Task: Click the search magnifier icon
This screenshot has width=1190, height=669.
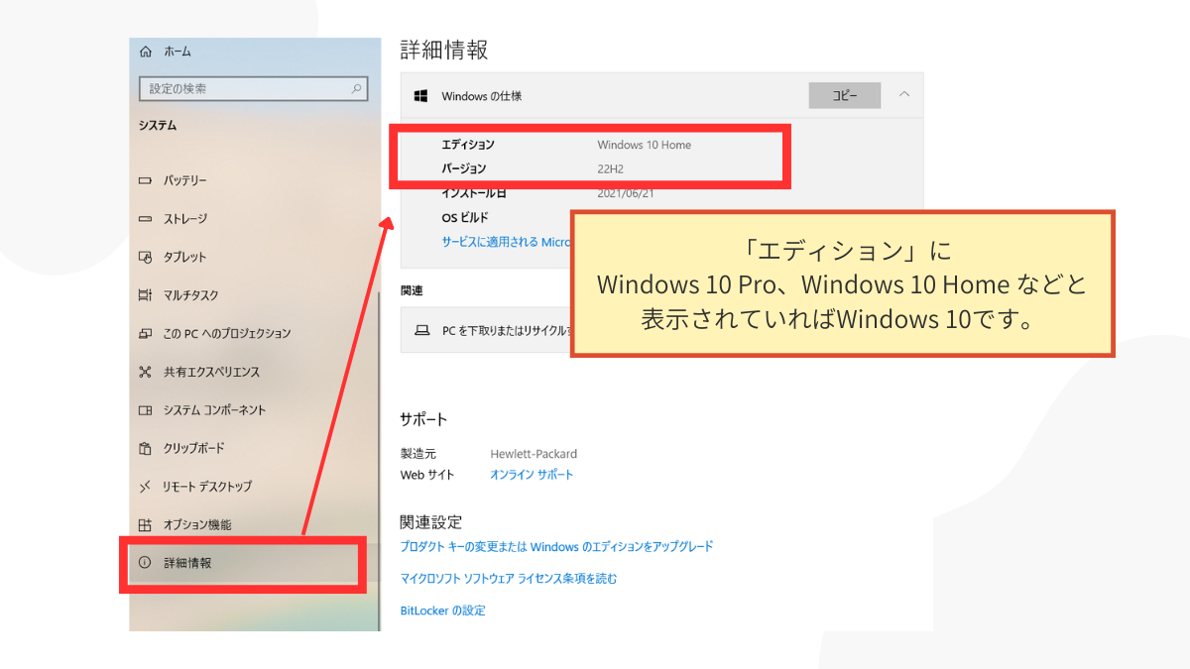Action: [x=357, y=89]
